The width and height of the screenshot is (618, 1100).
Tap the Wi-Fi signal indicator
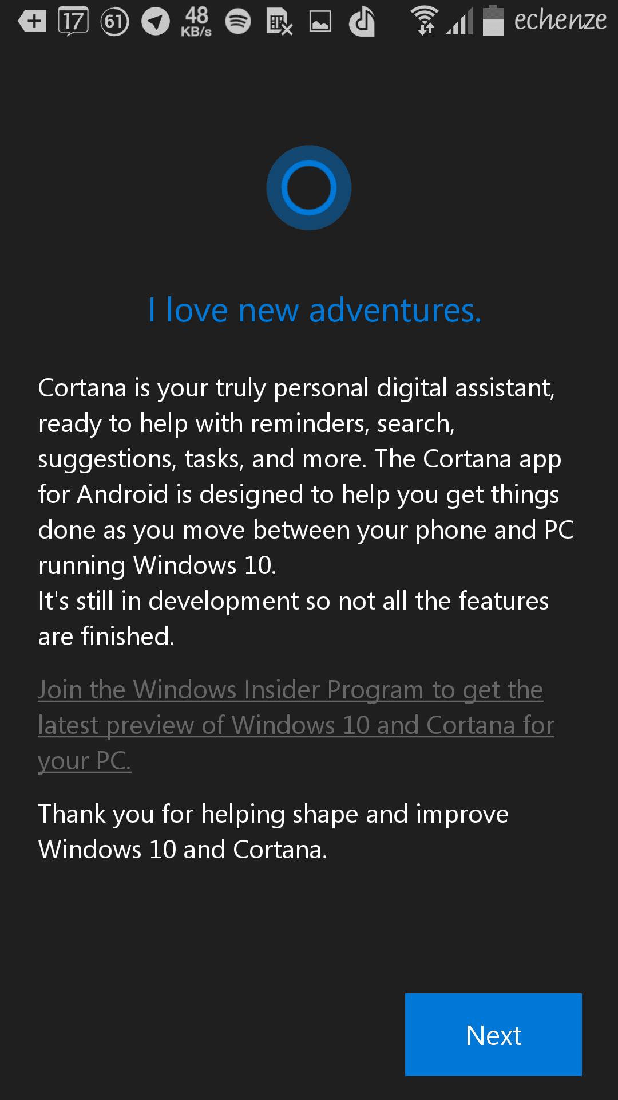tap(425, 21)
